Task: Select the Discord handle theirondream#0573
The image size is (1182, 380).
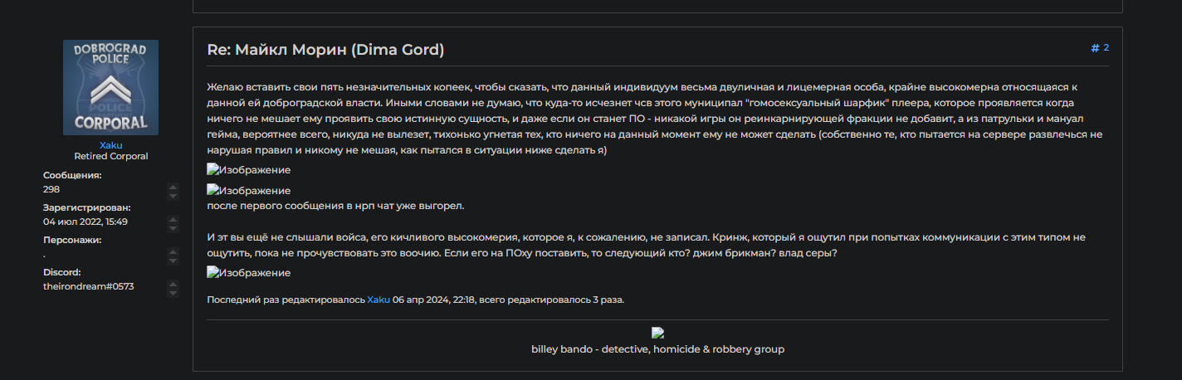Action: point(88,286)
